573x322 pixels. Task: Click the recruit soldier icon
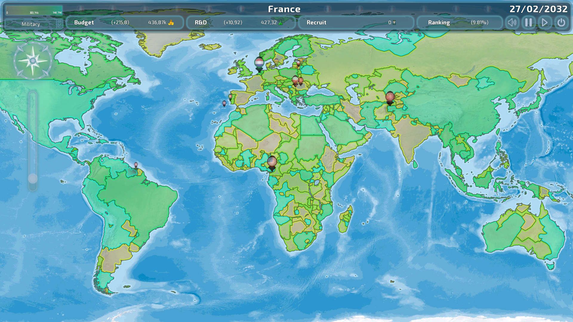pos(394,23)
